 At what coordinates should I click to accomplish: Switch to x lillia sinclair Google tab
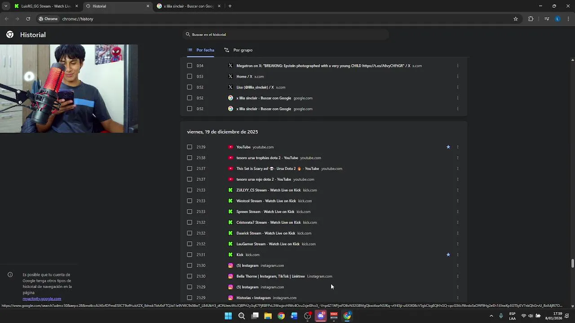coord(189,6)
